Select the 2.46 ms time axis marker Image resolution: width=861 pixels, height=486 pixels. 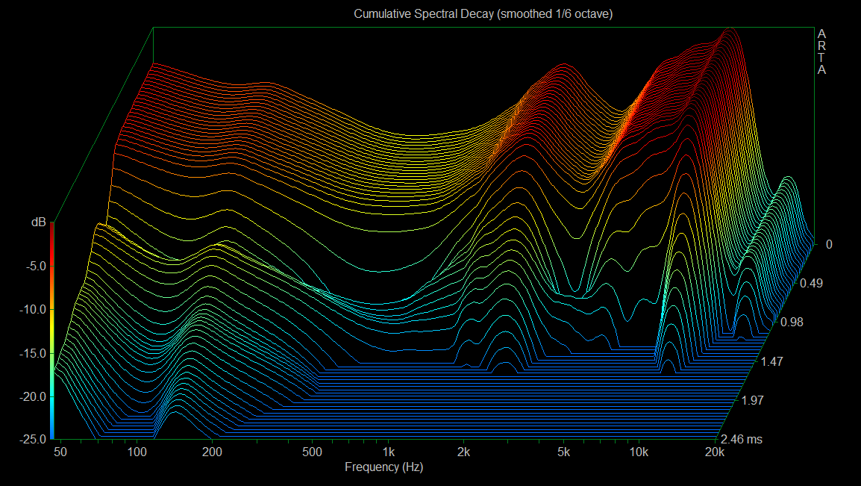point(742,440)
